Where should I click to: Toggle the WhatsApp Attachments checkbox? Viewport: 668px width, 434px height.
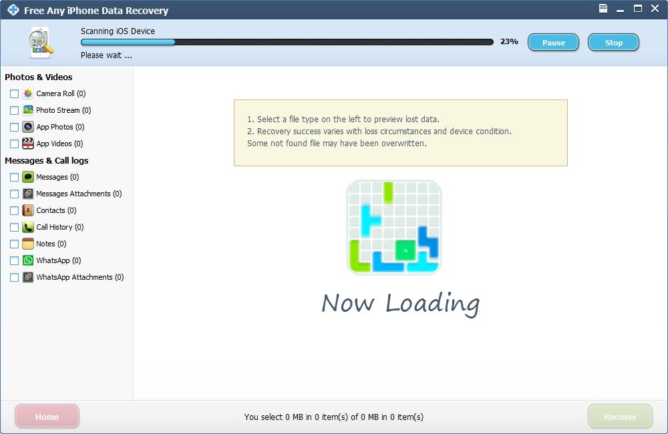15,277
